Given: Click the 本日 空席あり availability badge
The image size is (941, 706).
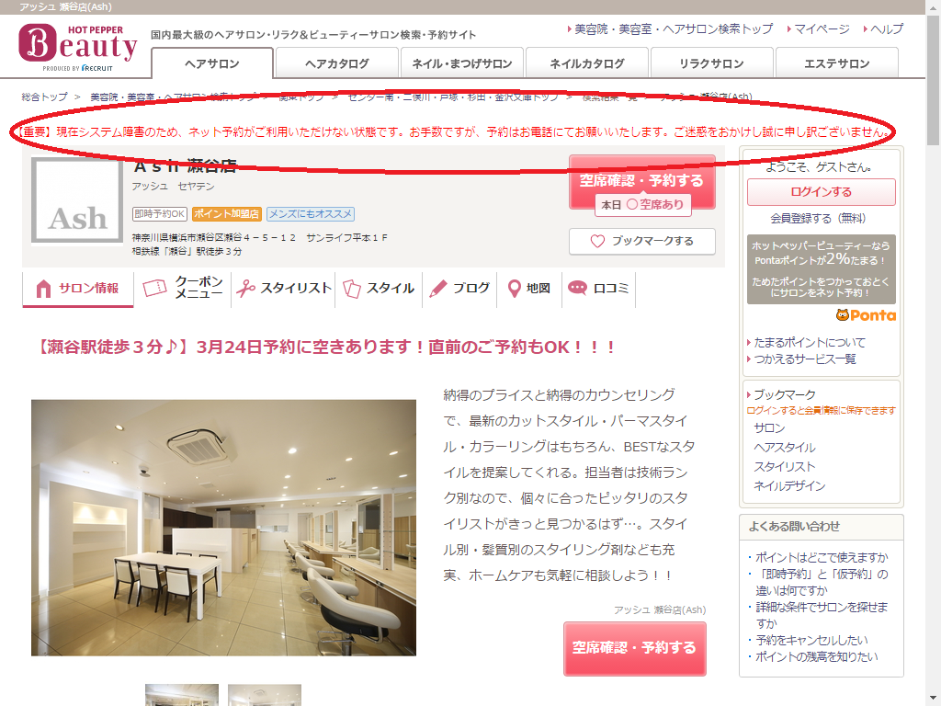Looking at the screenshot, I should (x=642, y=205).
